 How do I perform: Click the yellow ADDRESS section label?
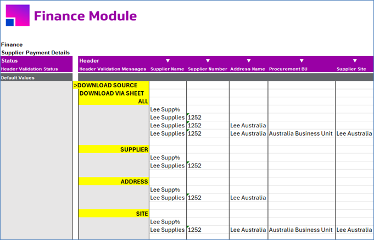point(114,182)
